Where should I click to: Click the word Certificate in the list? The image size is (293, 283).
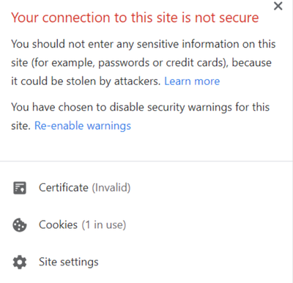[x=64, y=188]
